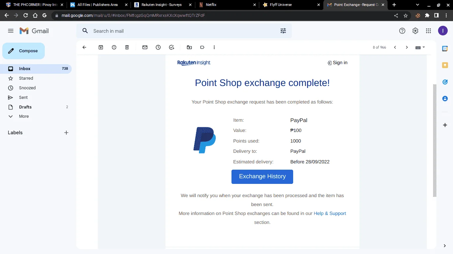Snooze this email
453x254 pixels.
tap(158, 47)
